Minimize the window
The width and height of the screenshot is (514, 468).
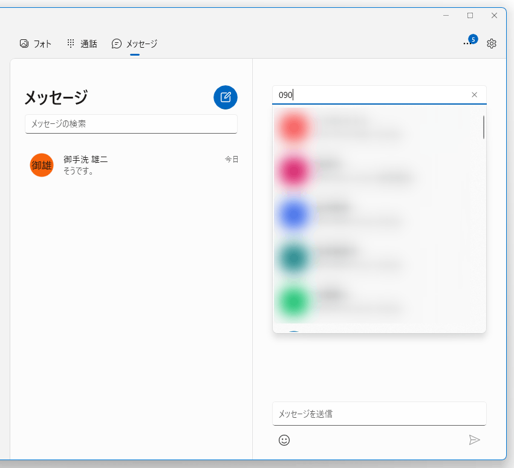click(446, 15)
